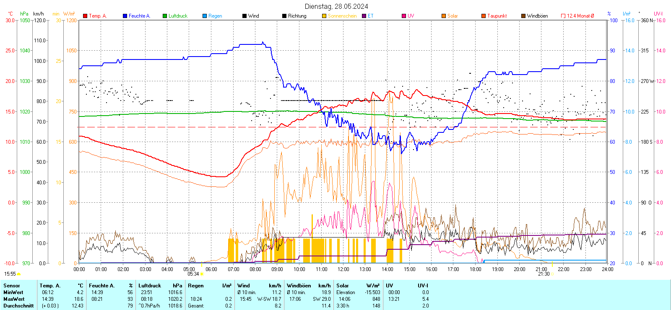Click the brown Windböen legend square
671x310 pixels.
coord(523,16)
